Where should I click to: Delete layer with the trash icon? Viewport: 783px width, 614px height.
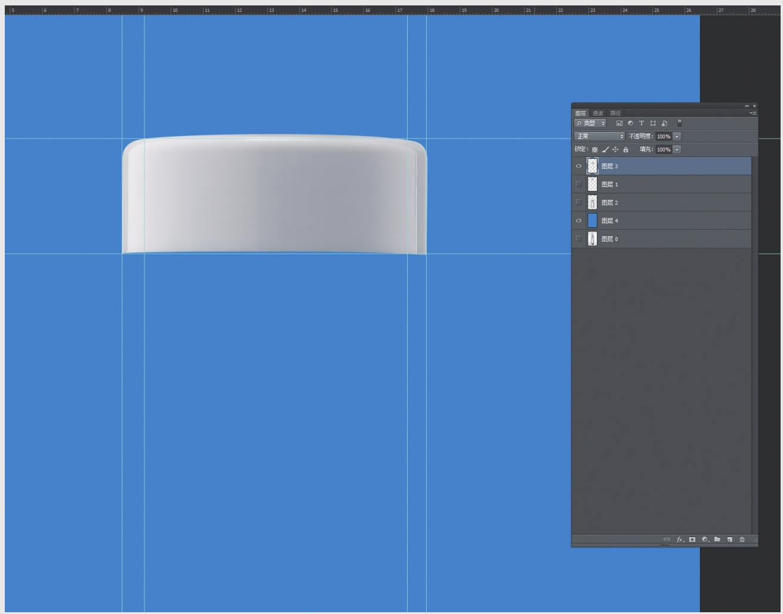click(742, 539)
